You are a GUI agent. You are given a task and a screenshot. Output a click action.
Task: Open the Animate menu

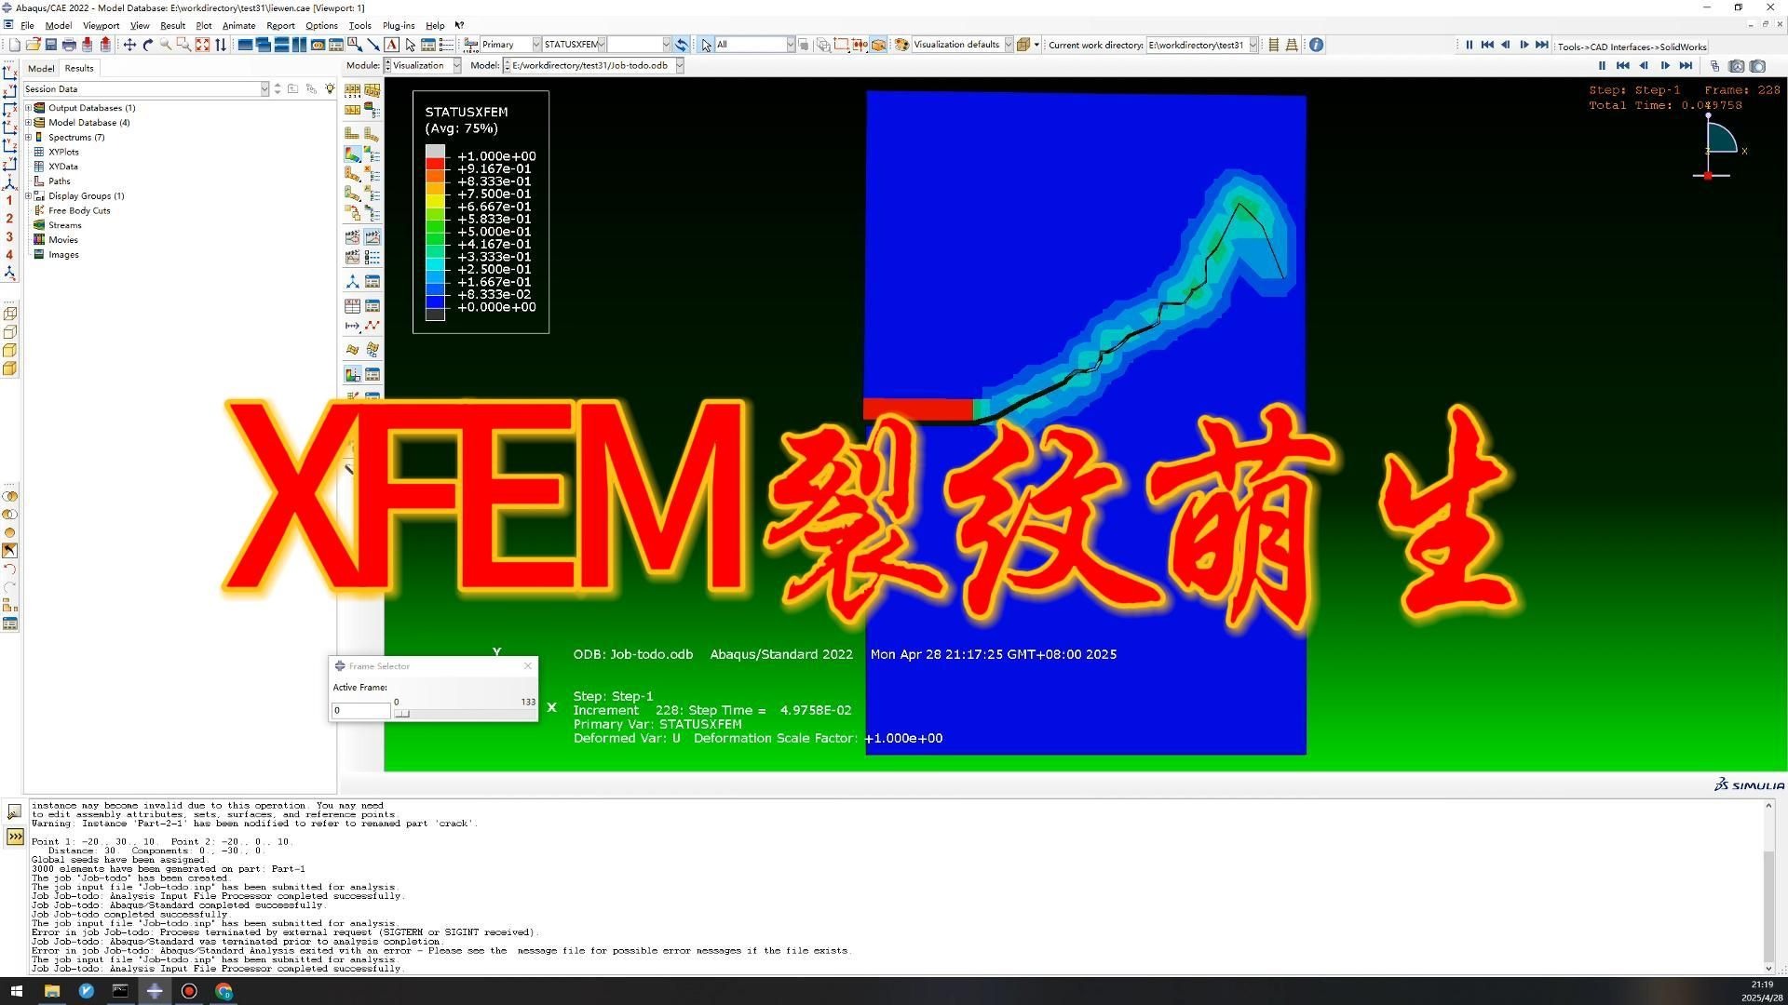tap(238, 26)
